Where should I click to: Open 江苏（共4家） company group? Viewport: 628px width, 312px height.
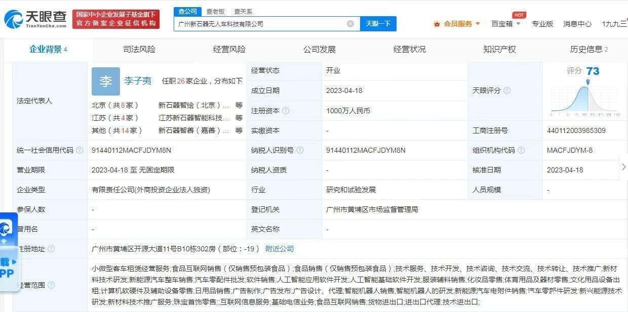pyautogui.click(x=115, y=118)
